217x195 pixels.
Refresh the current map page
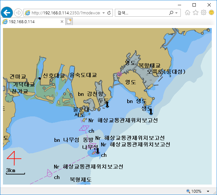click(109, 13)
